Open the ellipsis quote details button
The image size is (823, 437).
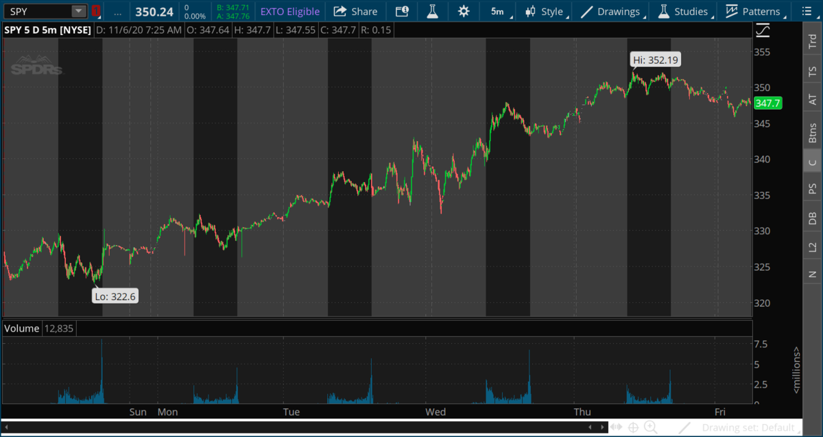tap(118, 12)
